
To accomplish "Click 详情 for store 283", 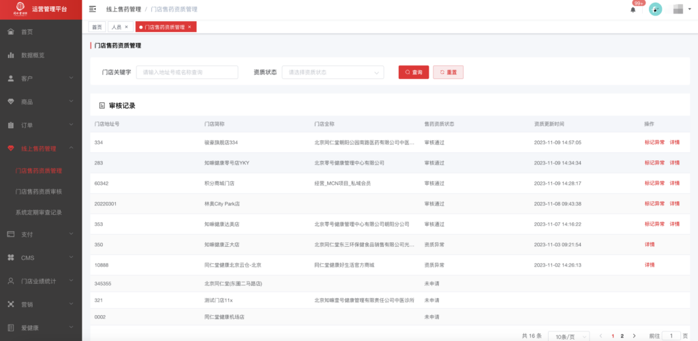I will [x=674, y=163].
